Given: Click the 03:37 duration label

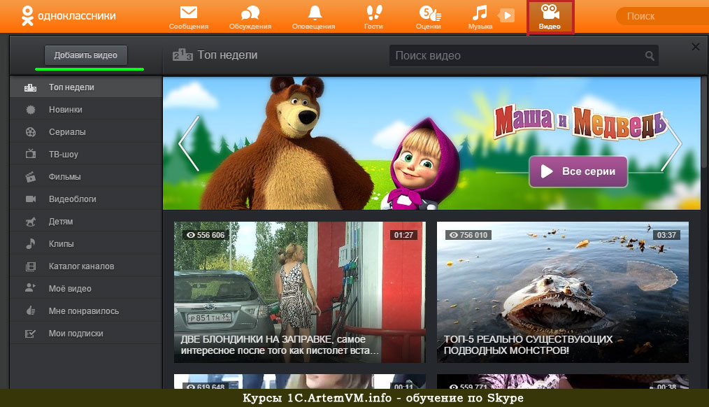Looking at the screenshot, I should pos(666,235).
